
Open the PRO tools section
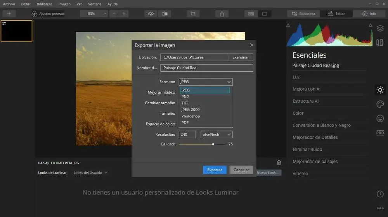point(380,133)
